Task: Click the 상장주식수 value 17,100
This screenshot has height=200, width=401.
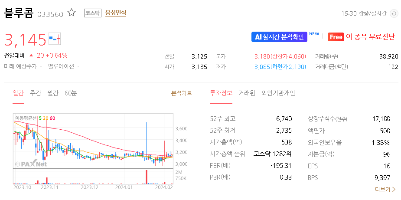Action: click(381, 118)
